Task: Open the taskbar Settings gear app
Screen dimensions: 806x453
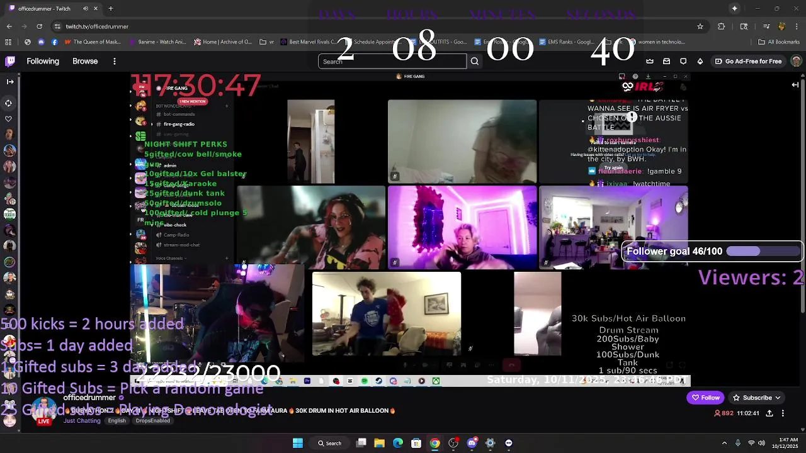Action: [x=491, y=443]
